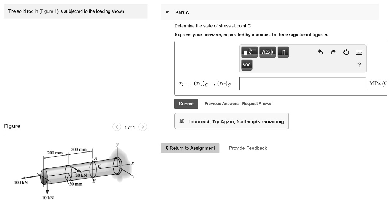Viewport: 389px width, 203px height.
Task: Click the up-down arrows toolbar button
Action: coord(283,52)
